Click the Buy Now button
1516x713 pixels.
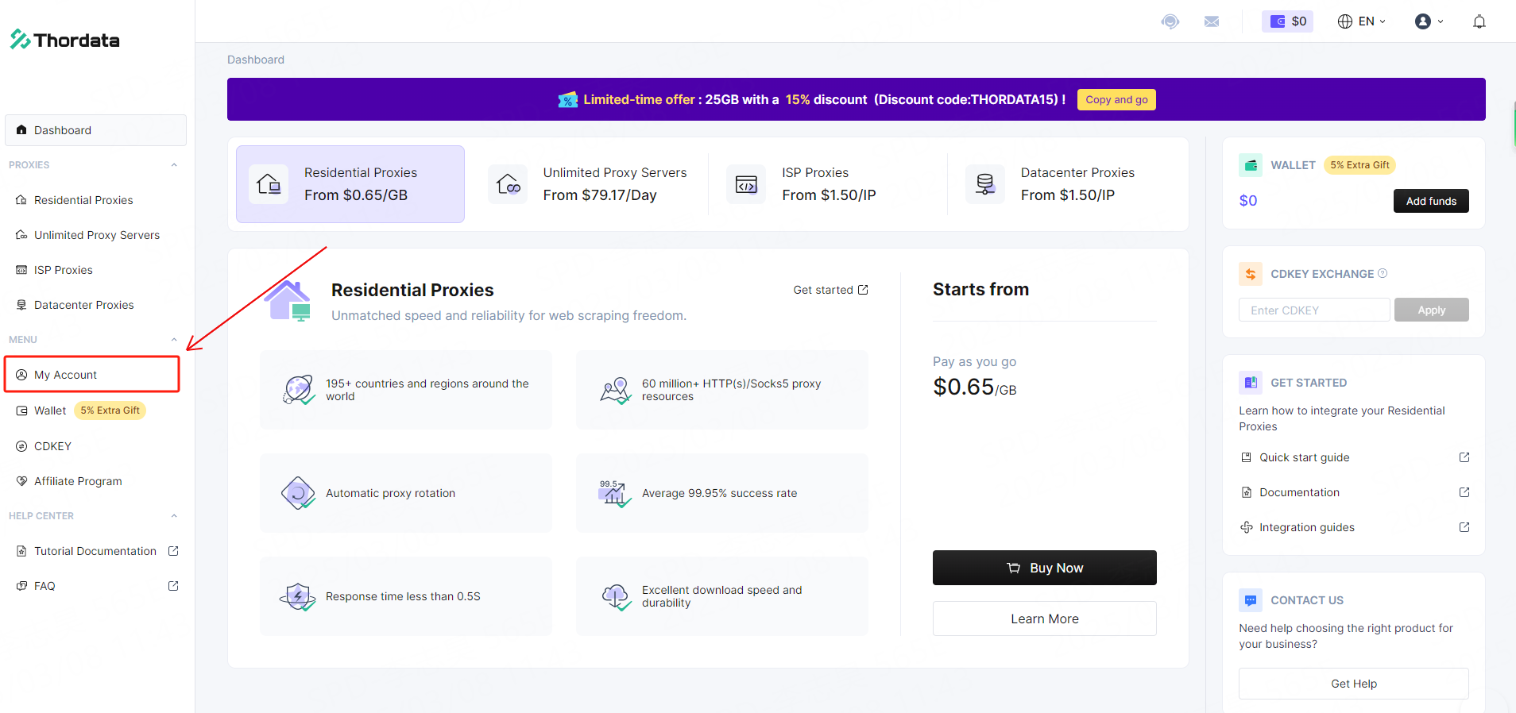tap(1044, 568)
